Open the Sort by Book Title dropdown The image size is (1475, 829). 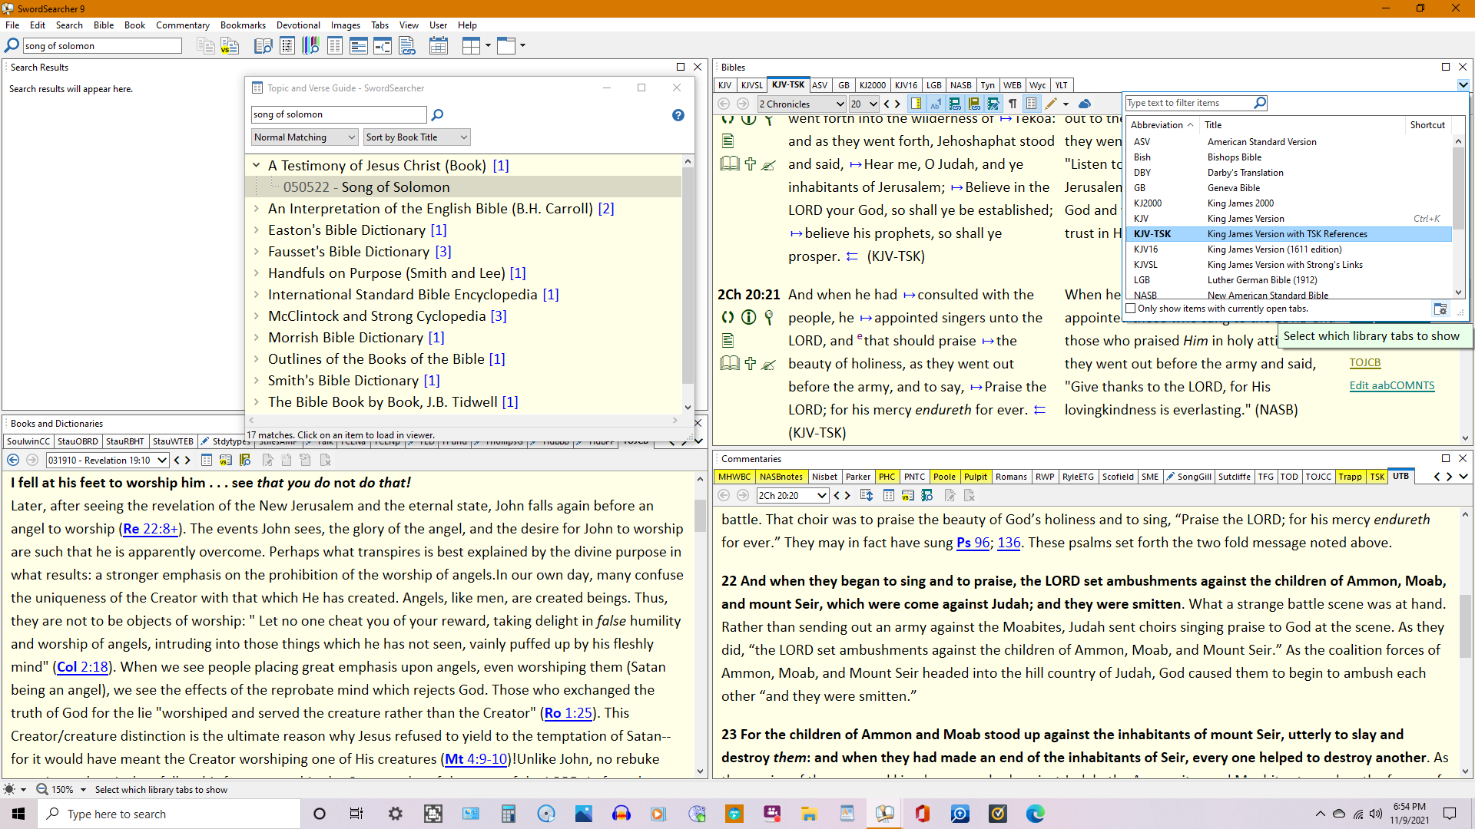tap(416, 137)
